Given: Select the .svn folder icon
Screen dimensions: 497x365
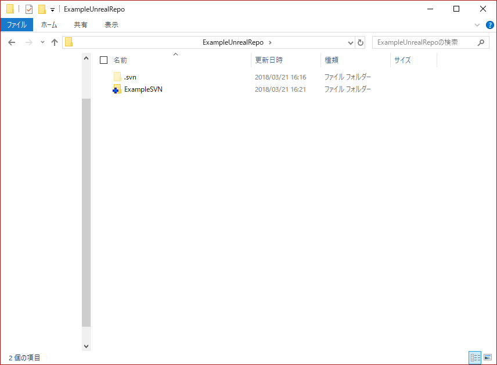Looking at the screenshot, I should (x=117, y=77).
